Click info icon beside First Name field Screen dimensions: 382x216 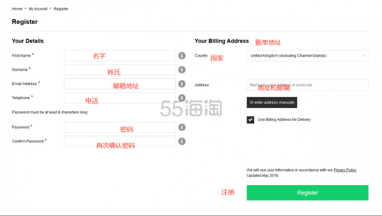(182, 56)
